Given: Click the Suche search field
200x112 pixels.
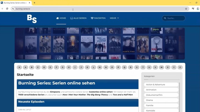Looking at the screenshot, I should tap(174, 18).
